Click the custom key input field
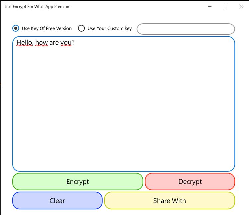 186,29
